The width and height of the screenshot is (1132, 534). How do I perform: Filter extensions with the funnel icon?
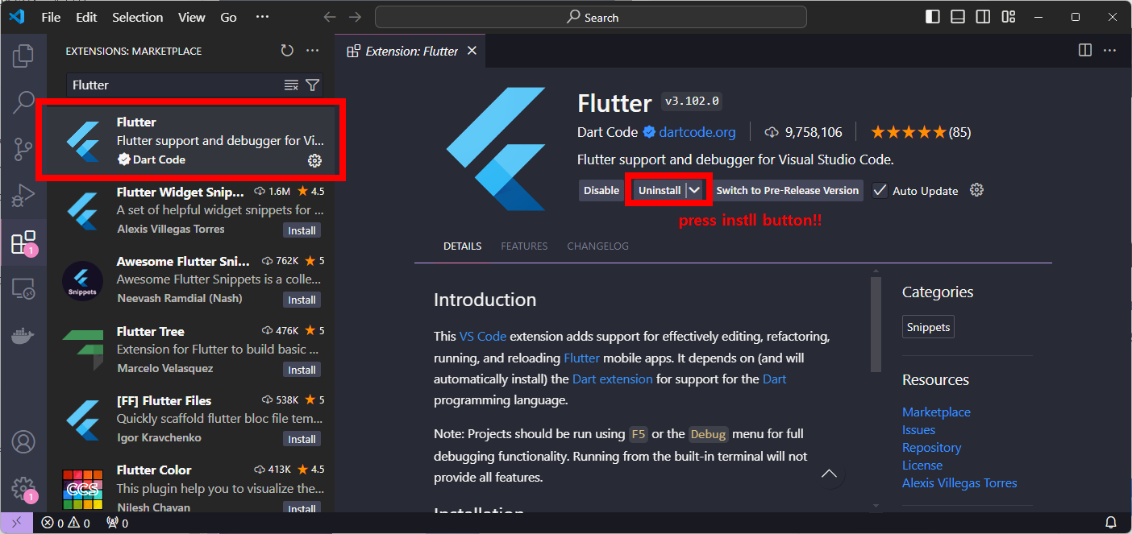(313, 85)
